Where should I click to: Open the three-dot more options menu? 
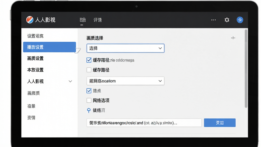pos(213,20)
